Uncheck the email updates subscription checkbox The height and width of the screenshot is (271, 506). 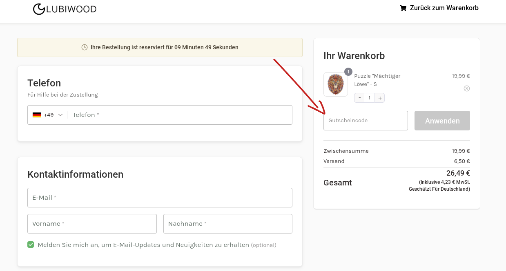31,245
